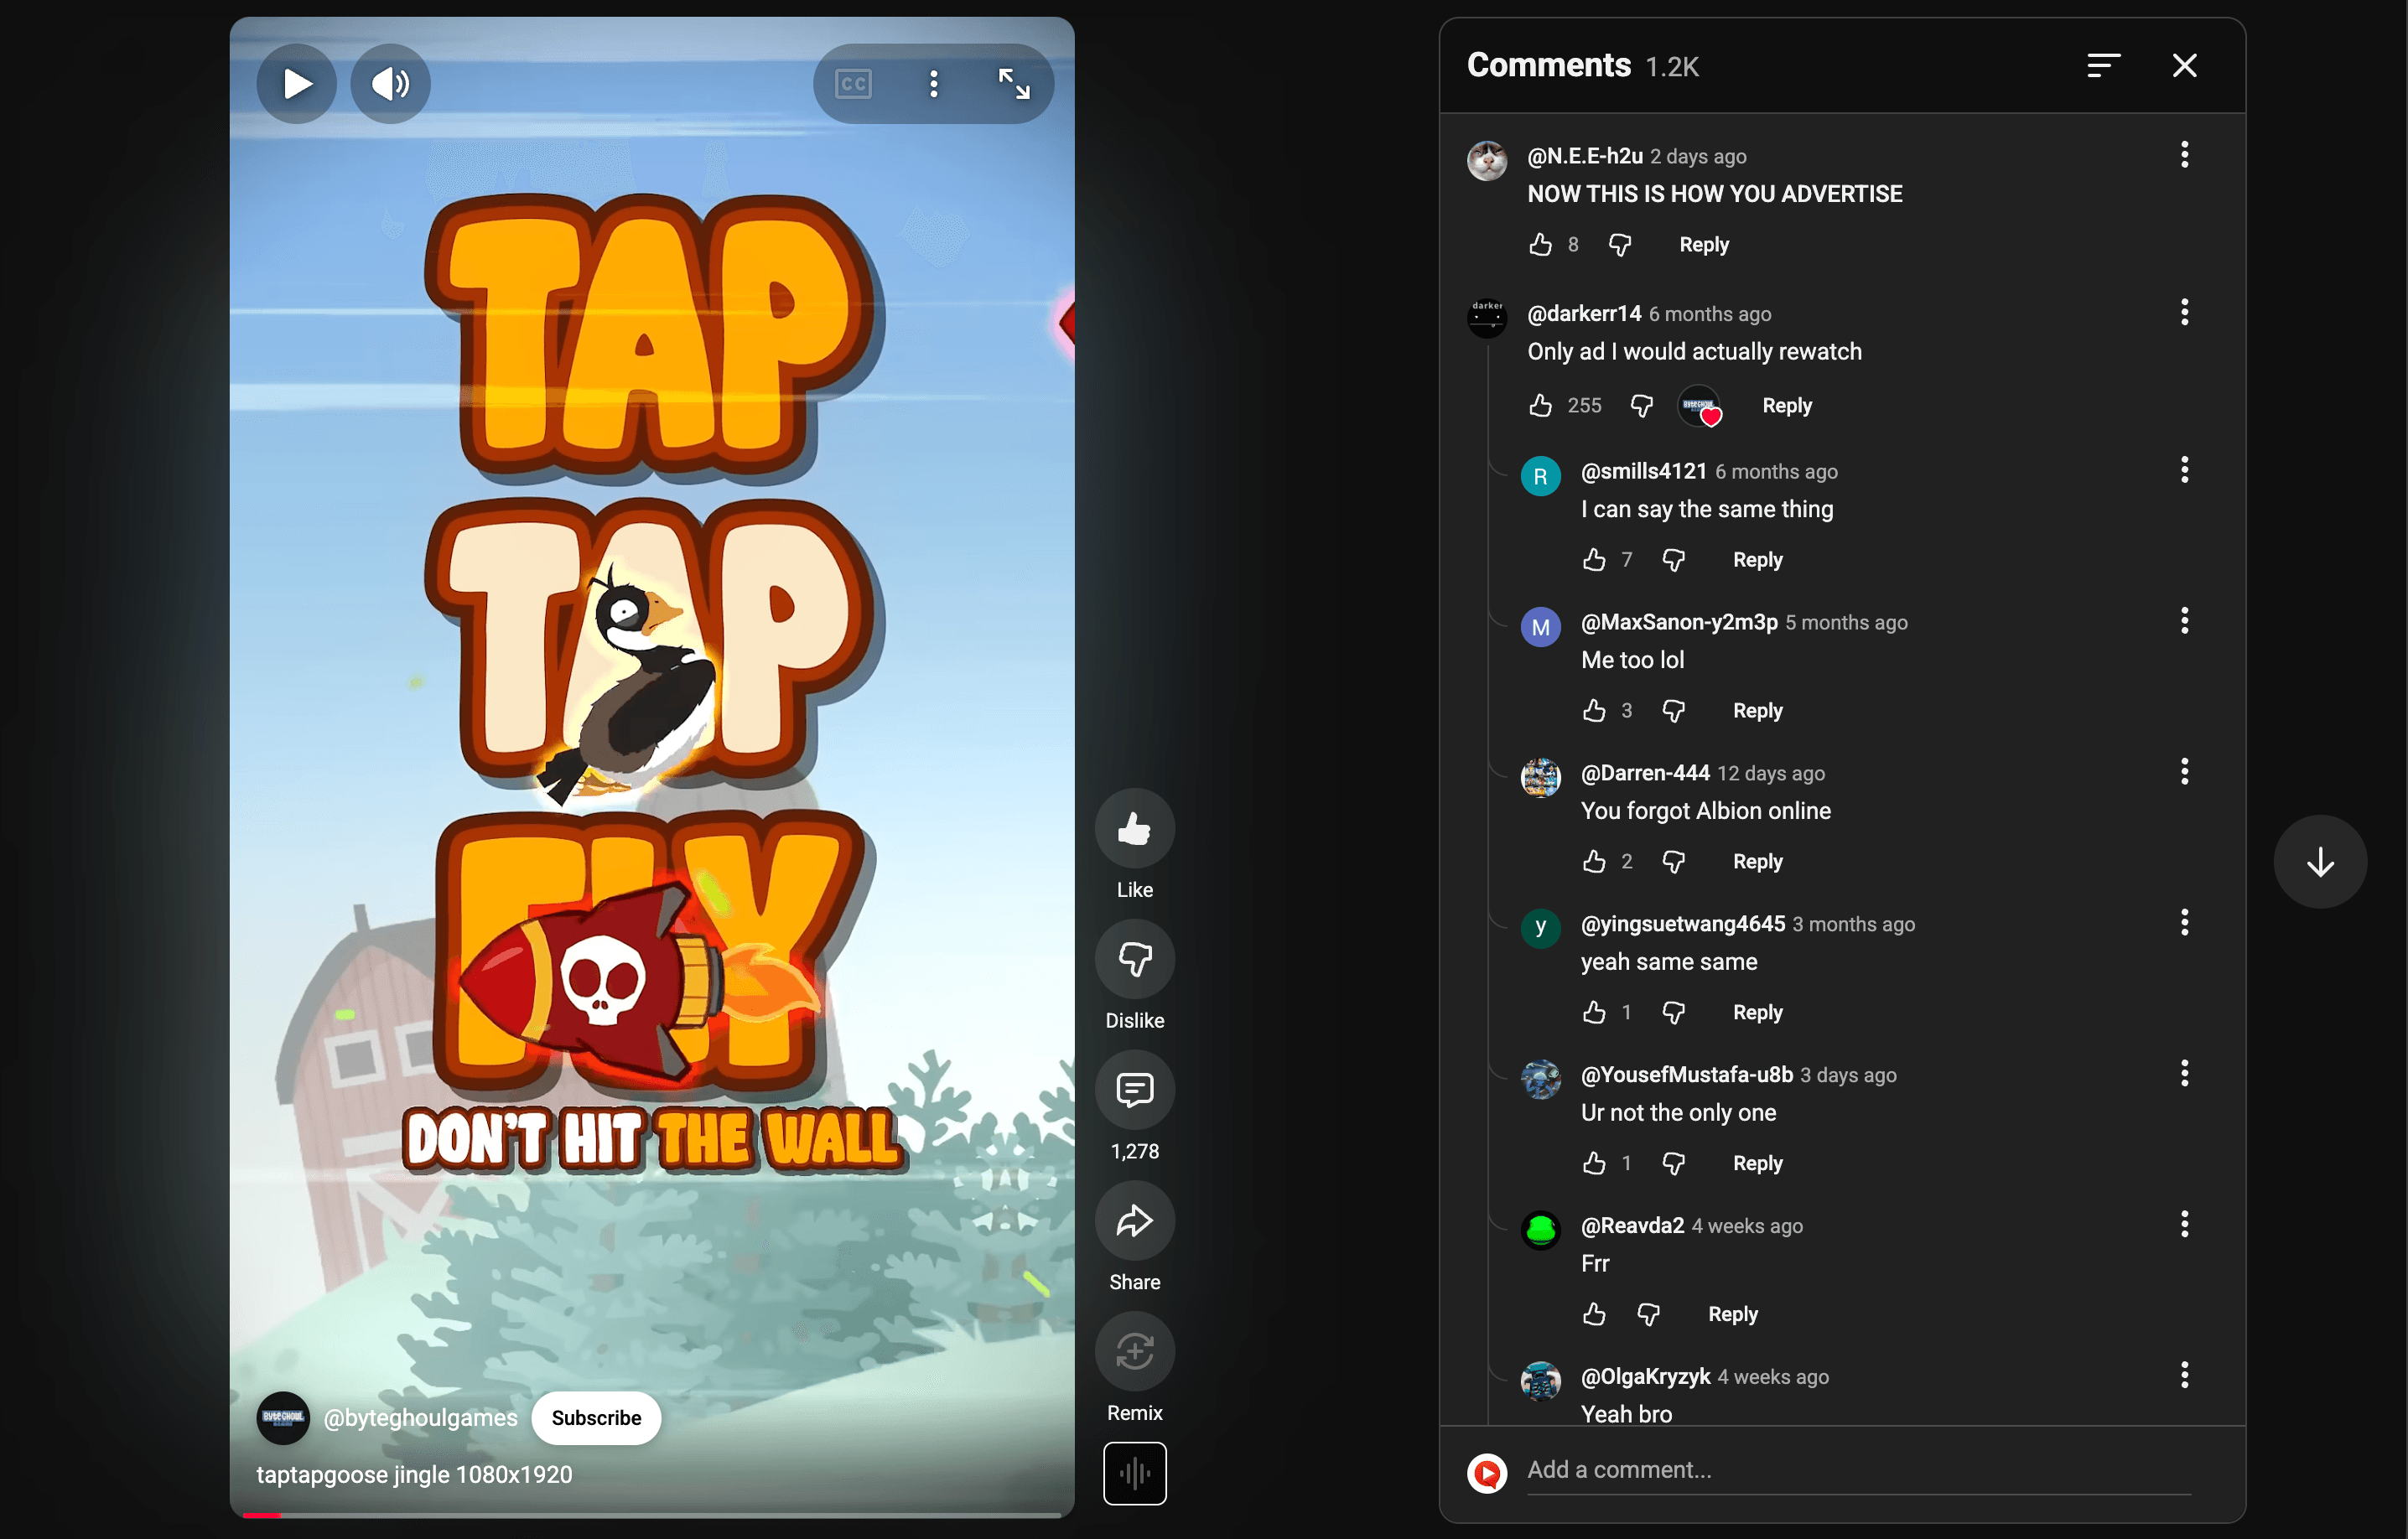Open options for @Darren-444's reply
The image size is (2408, 1539).
click(2184, 771)
